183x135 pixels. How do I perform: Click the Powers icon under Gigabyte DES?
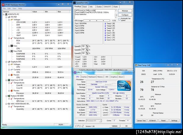pyautogui.click(x=12, y=75)
